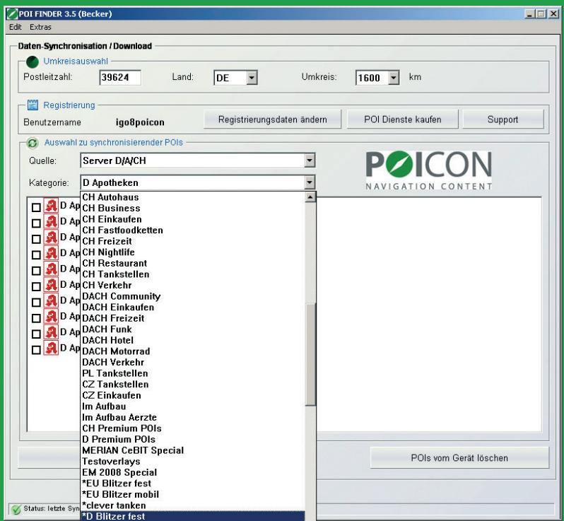Select CH Freizeit in the list

pos(193,241)
